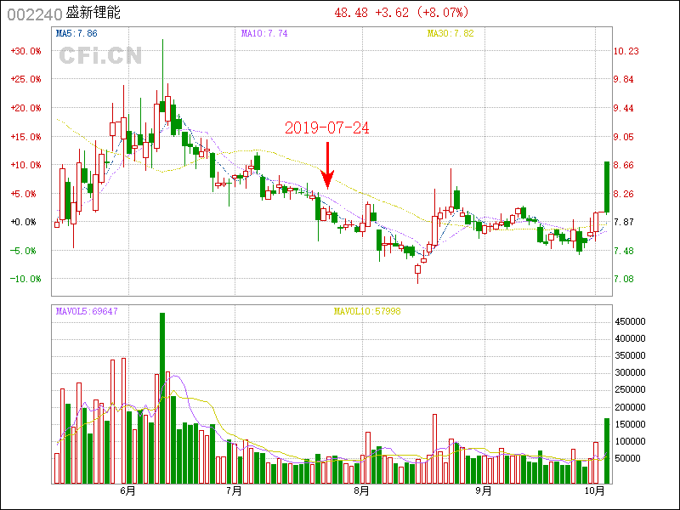Select the 10月 month marker
This screenshot has width=680, height=510.
(595, 491)
